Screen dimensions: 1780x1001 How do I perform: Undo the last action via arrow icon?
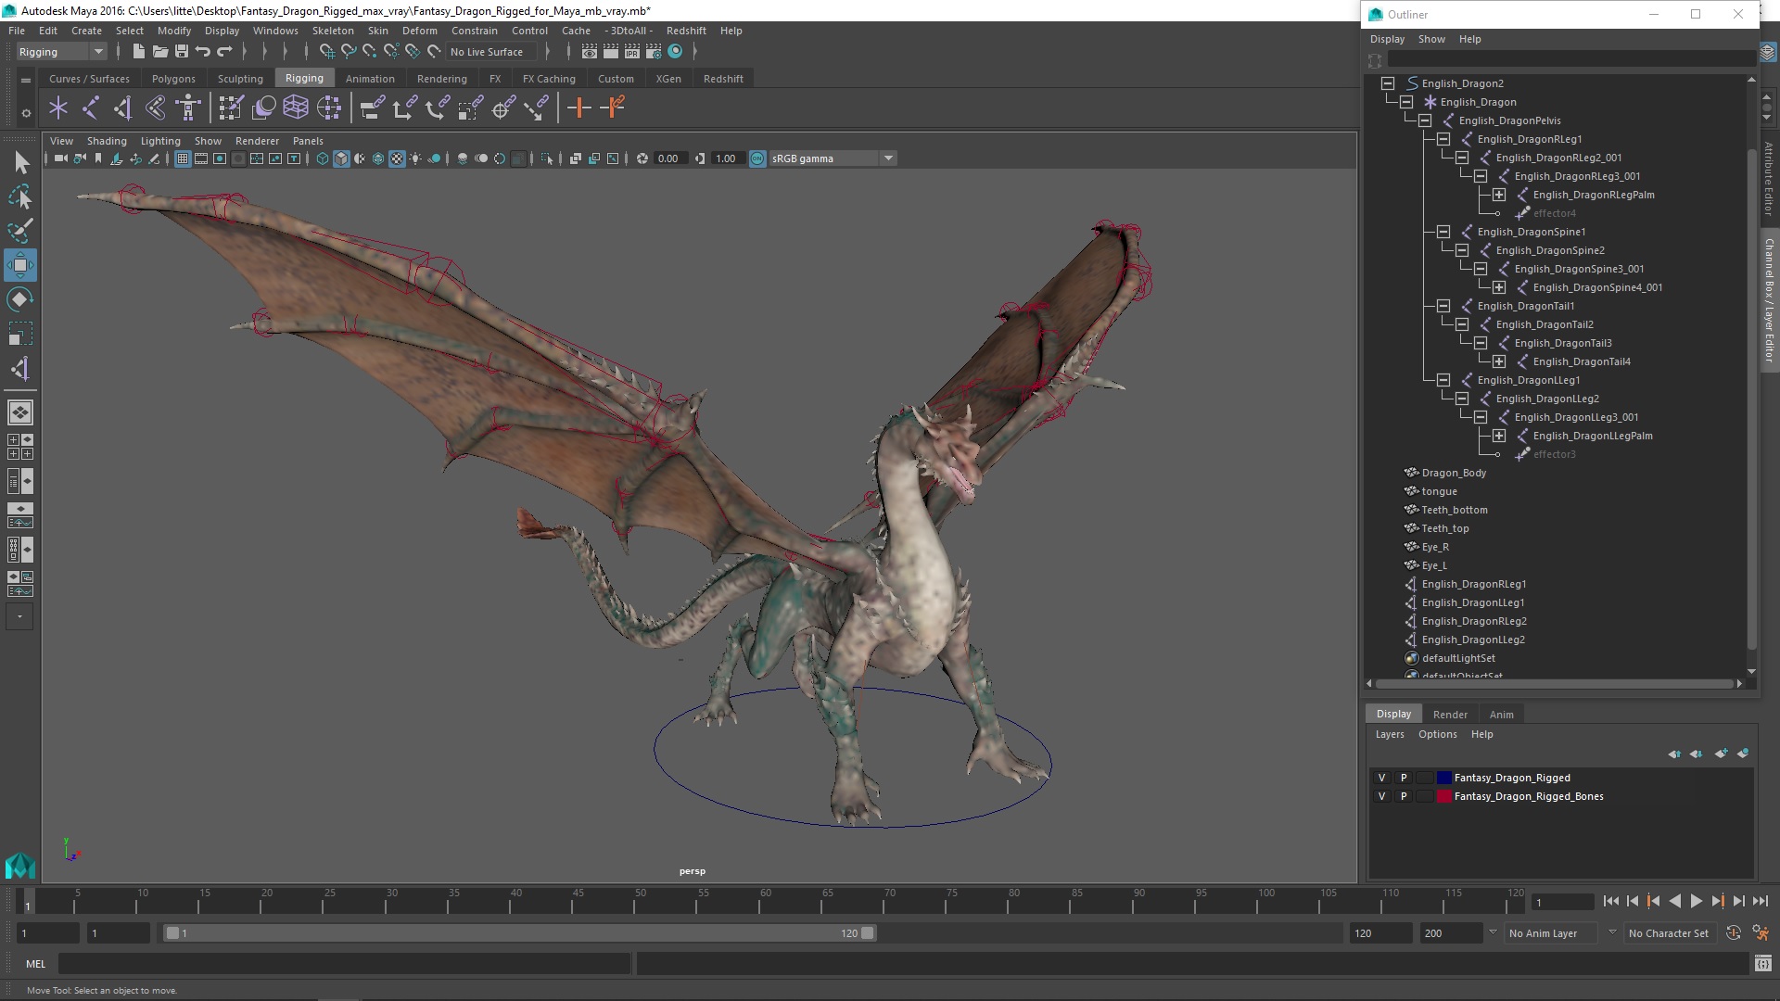tap(203, 52)
